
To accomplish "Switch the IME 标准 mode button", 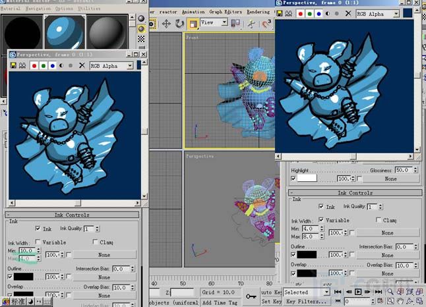I will coord(18,302).
